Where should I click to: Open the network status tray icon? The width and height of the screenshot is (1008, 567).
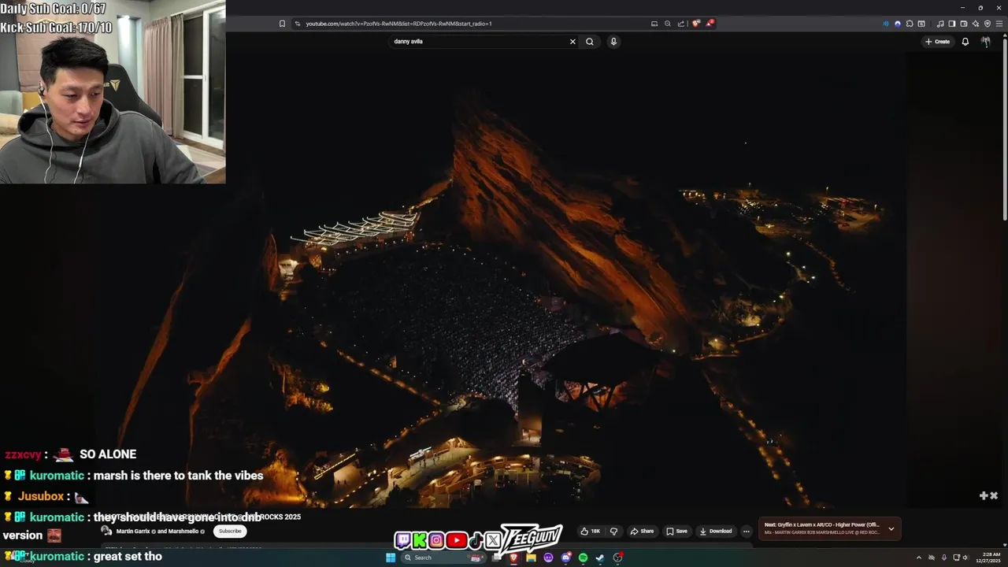(956, 558)
